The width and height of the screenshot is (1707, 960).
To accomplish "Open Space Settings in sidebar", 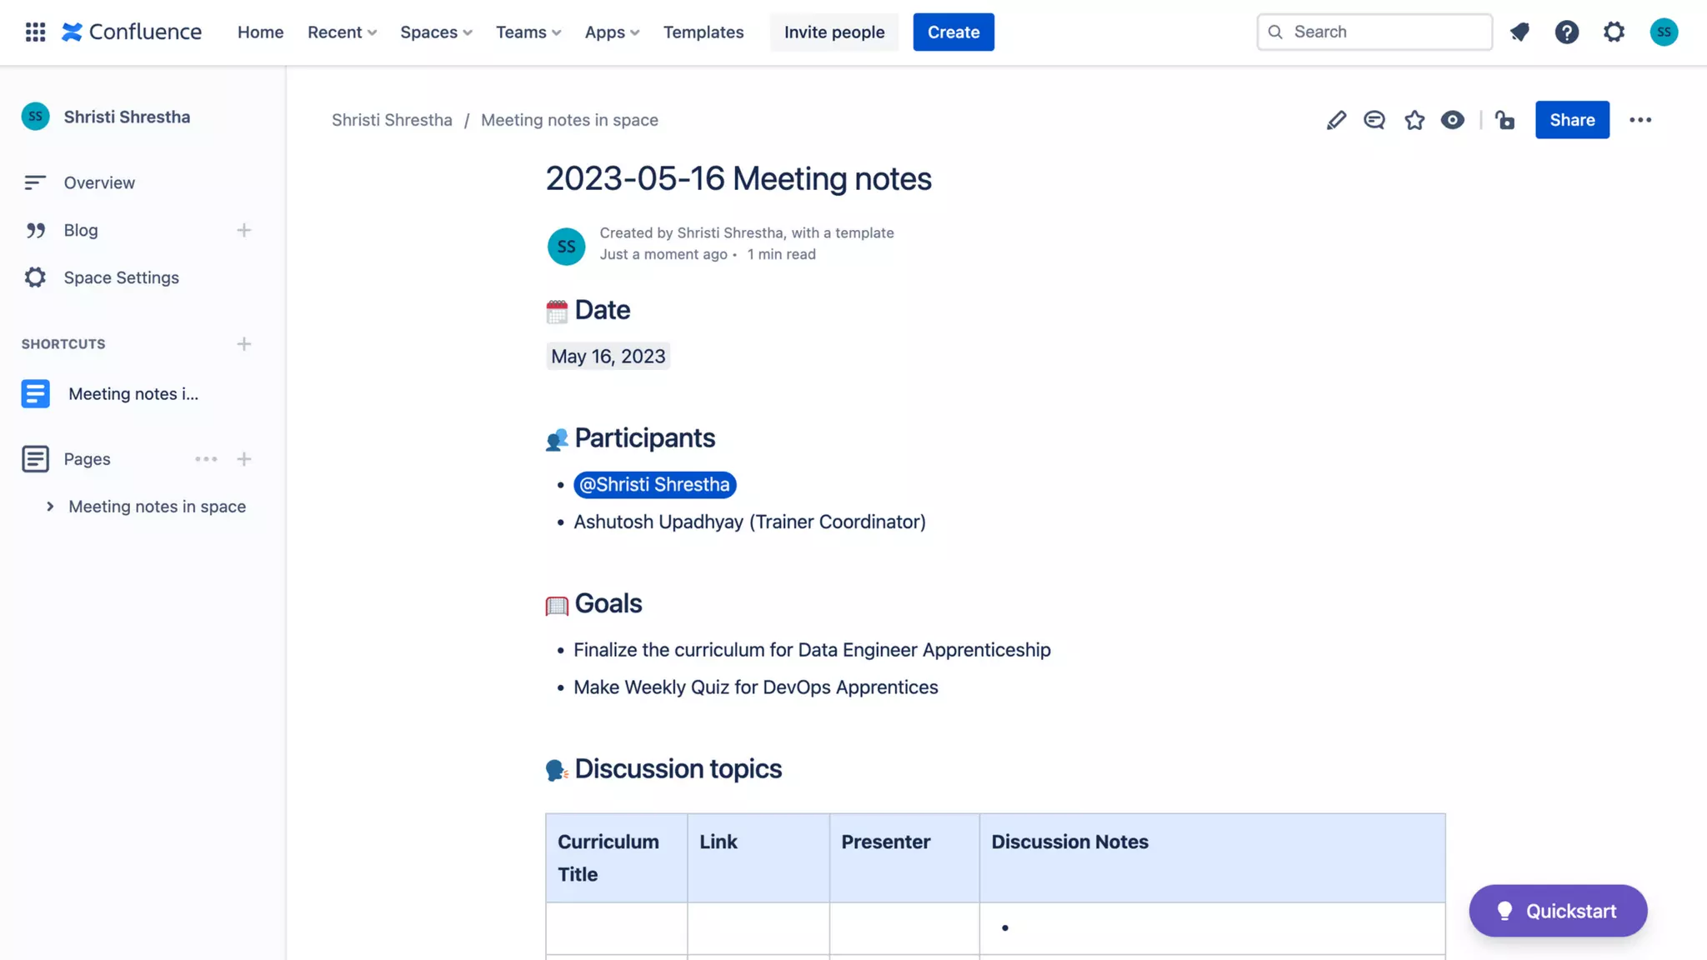I will [121, 277].
